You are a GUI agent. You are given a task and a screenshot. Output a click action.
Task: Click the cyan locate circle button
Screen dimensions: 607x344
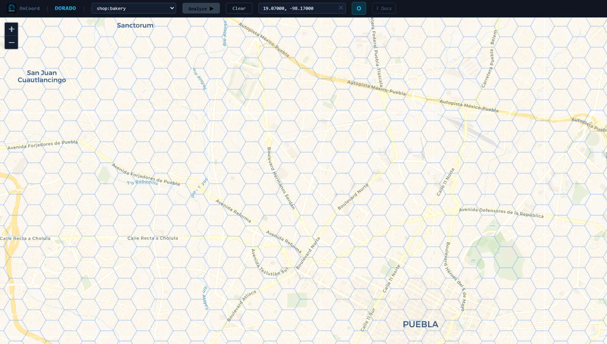(359, 8)
